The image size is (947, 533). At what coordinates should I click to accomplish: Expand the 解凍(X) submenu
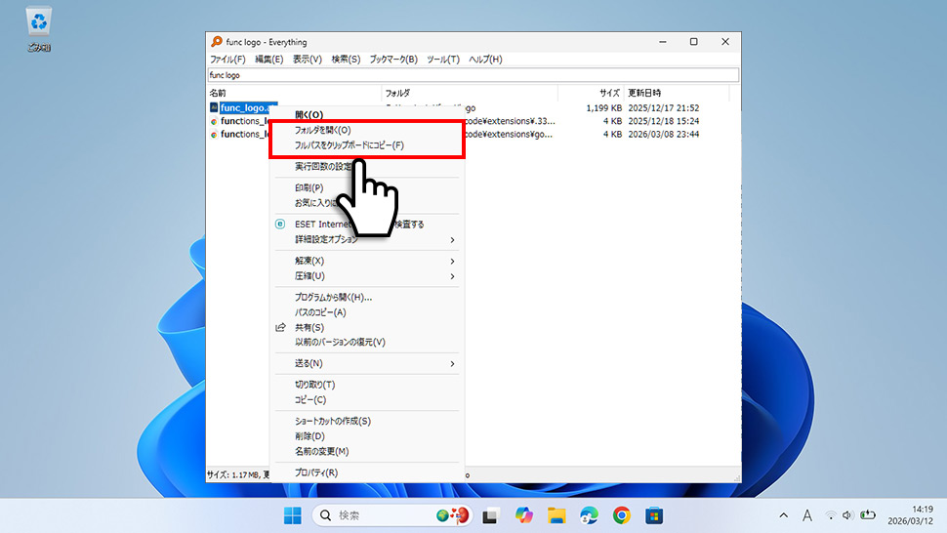367,261
